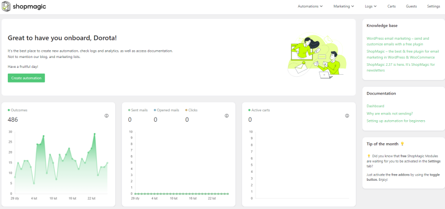Open the Carts menu item
Viewport: 445px width, 209px height.
392,6
